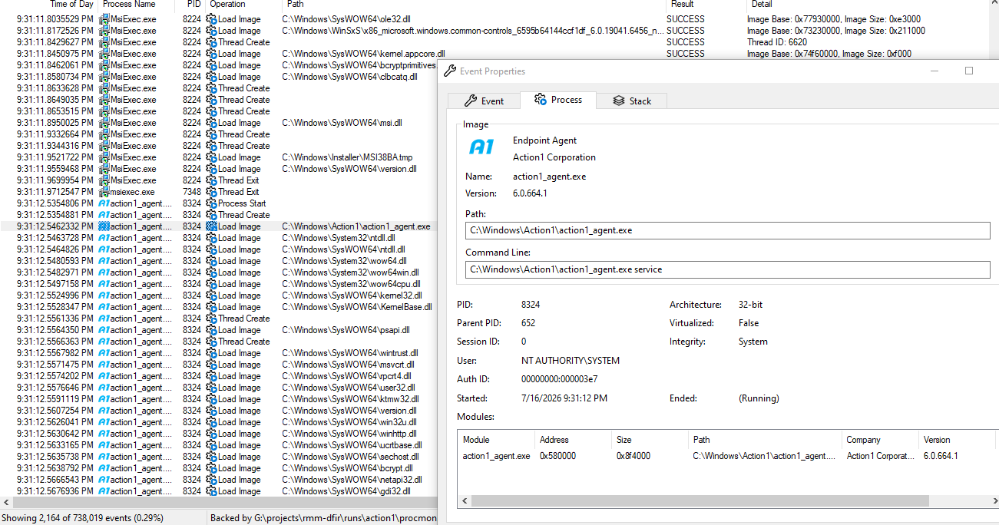The height and width of the screenshot is (525, 999).
Task: Click the Load Image icon in the KernelBase.dll row
Action: [211, 307]
